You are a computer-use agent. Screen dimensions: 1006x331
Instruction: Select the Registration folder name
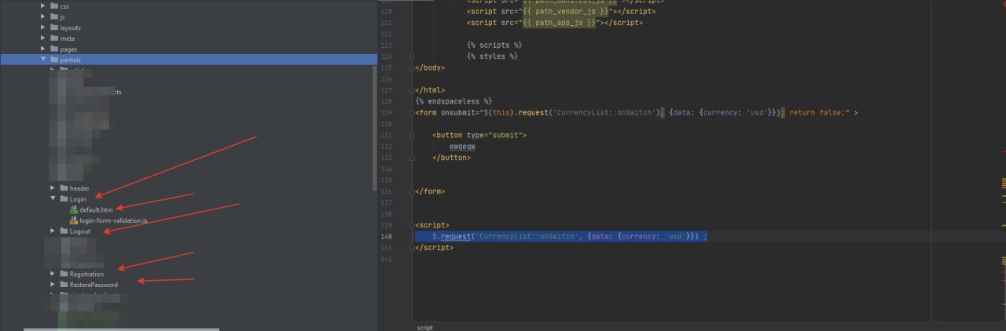click(x=86, y=274)
